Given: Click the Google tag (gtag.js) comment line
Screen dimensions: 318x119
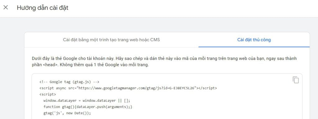Looking at the screenshot, I should pos(69,82).
